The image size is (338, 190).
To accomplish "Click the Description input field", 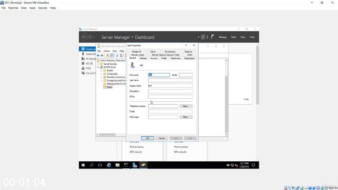I will coord(170,91).
